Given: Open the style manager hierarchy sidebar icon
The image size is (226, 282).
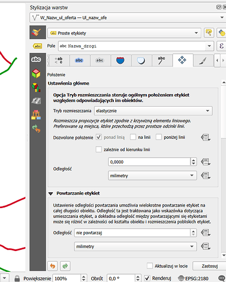Looking at the screenshot, I should pyautogui.click(x=36, y=115).
